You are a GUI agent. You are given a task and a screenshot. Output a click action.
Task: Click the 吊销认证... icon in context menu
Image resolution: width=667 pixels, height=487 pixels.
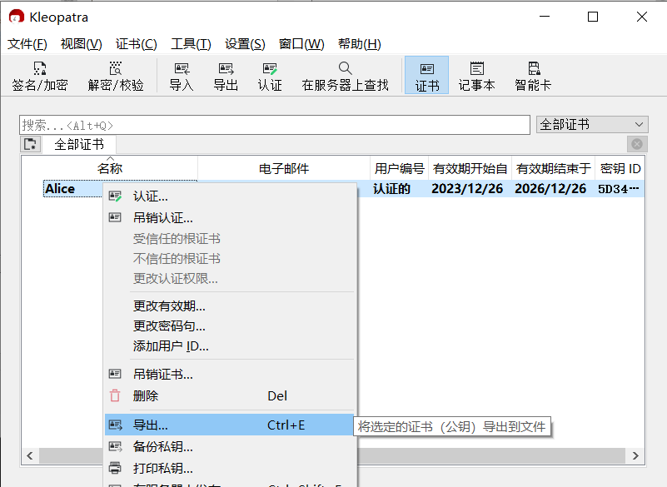click(x=115, y=217)
